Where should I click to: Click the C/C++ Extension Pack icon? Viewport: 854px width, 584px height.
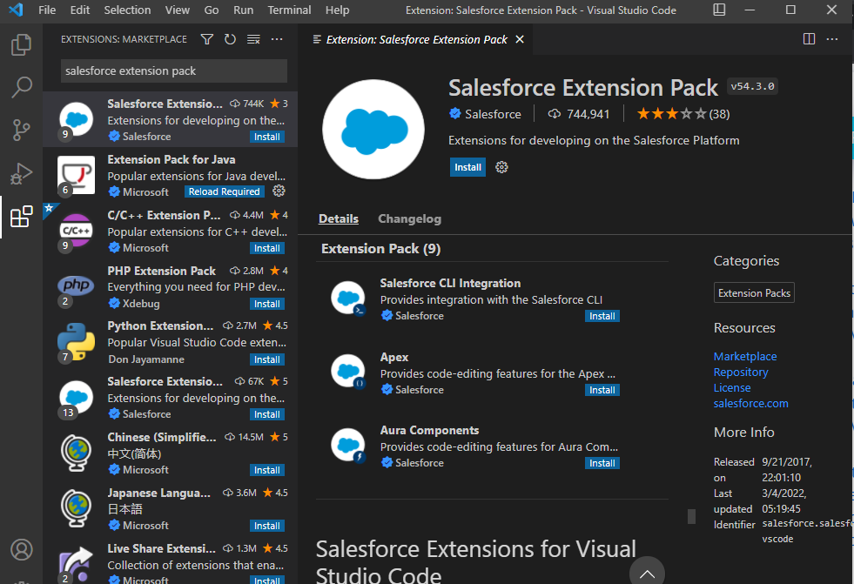click(76, 230)
